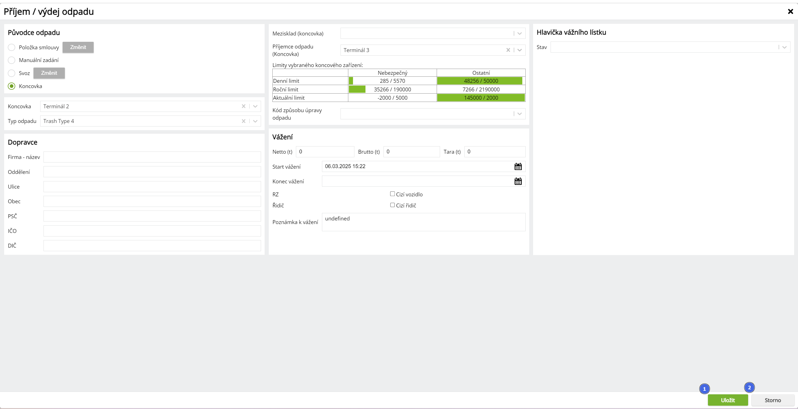Select the Položka smlouvy radio option
Viewport: 798px width, 409px height.
(x=11, y=47)
